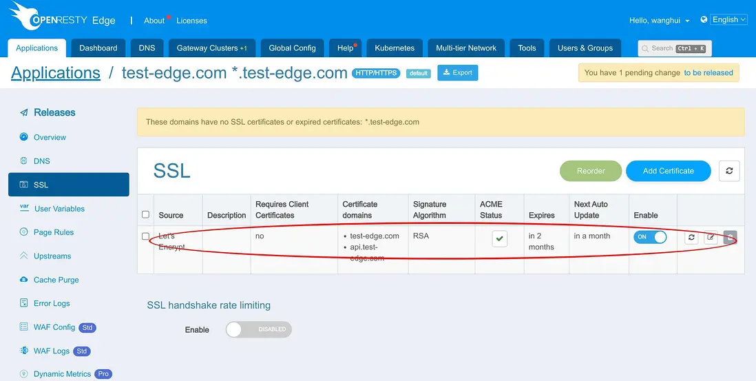Click the green ACME status checkmark
The image size is (756, 381).
tap(499, 238)
